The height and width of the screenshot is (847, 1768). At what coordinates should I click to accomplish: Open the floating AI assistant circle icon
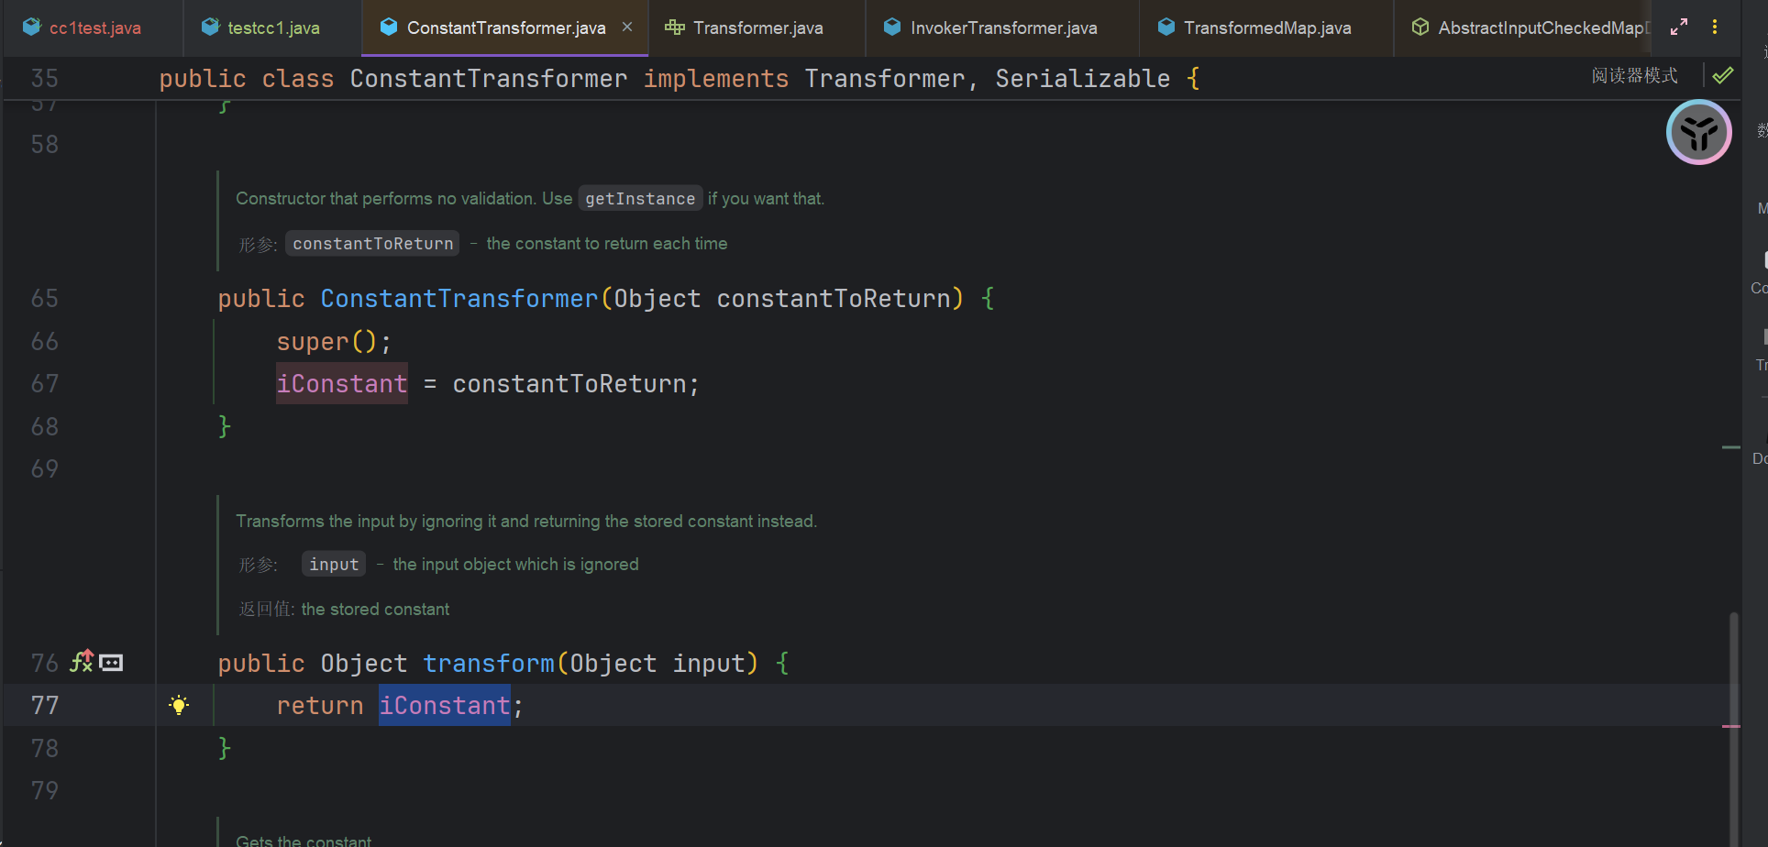[x=1698, y=133]
